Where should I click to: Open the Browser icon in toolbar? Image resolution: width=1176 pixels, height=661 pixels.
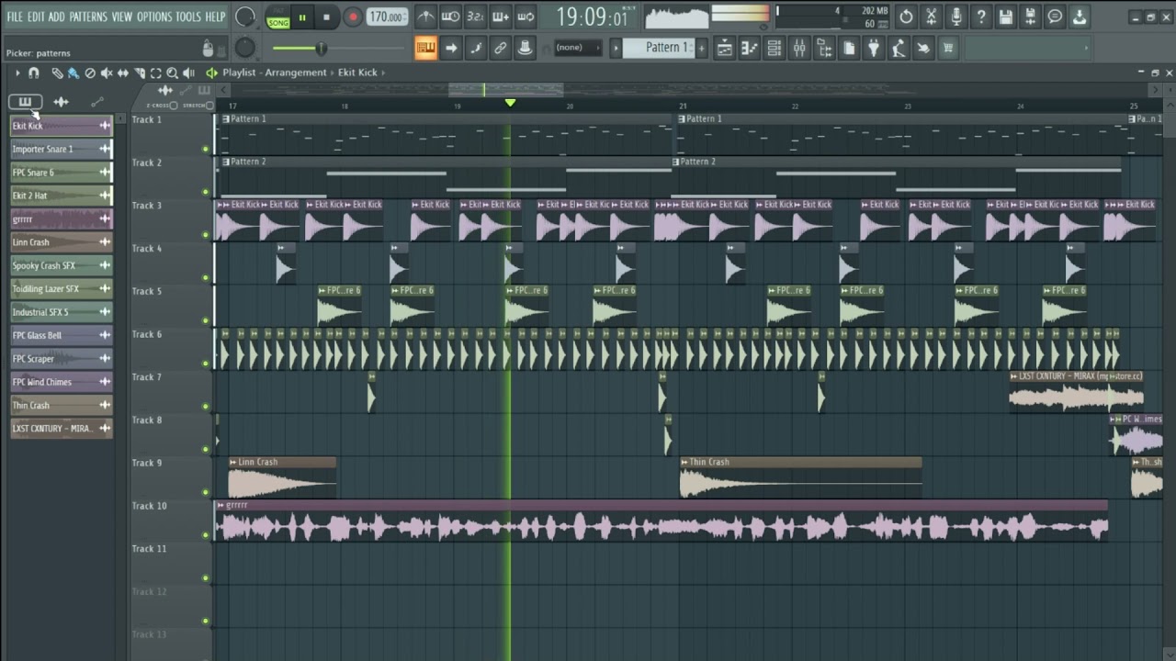tap(824, 48)
